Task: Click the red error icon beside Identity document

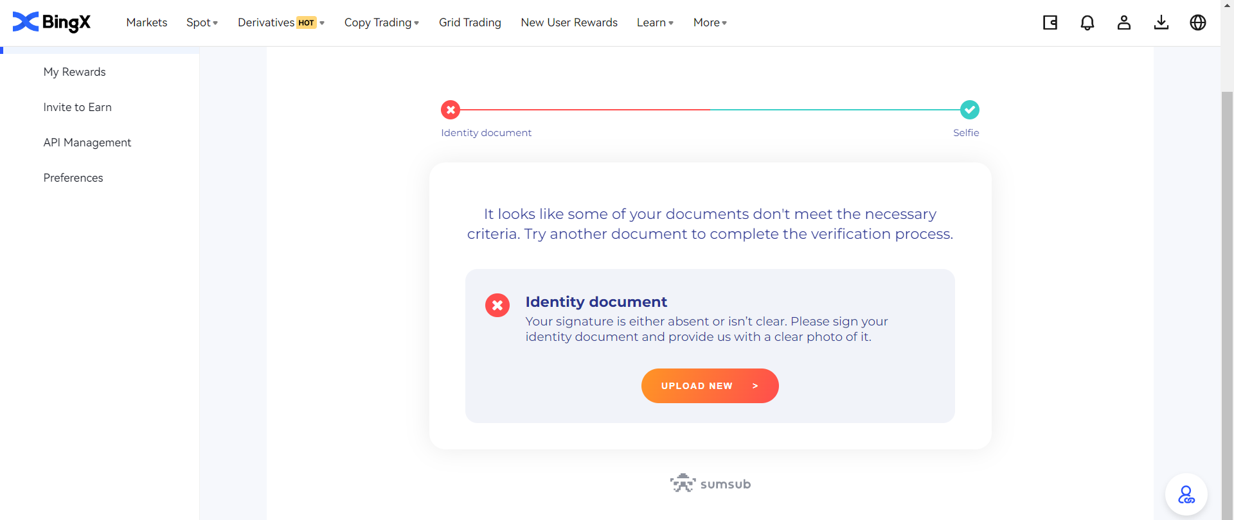Action: coord(497,306)
